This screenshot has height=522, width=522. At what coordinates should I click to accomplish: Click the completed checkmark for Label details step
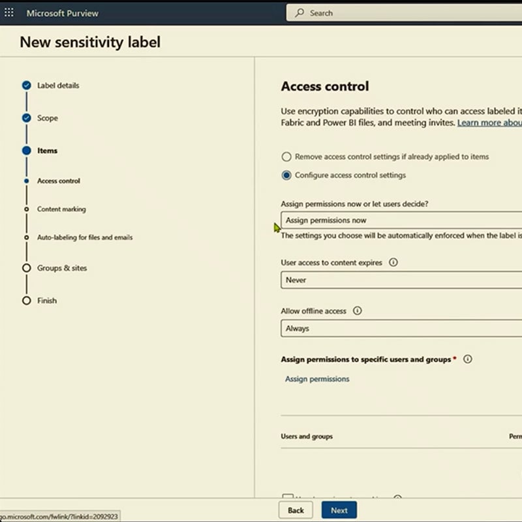click(x=26, y=85)
